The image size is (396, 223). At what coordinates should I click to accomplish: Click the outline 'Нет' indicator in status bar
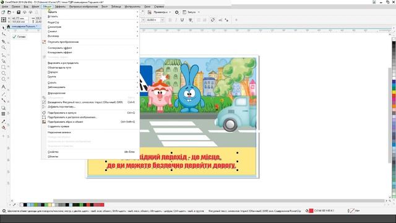pyautogui.click(x=354, y=211)
